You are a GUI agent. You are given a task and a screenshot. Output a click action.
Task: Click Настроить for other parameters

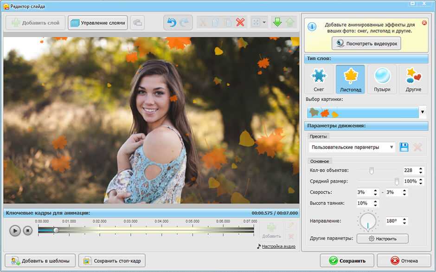coord(383,239)
